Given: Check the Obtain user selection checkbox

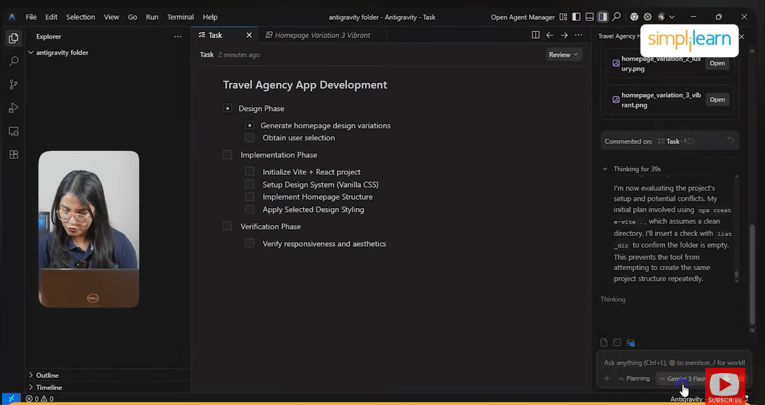Looking at the screenshot, I should (249, 137).
